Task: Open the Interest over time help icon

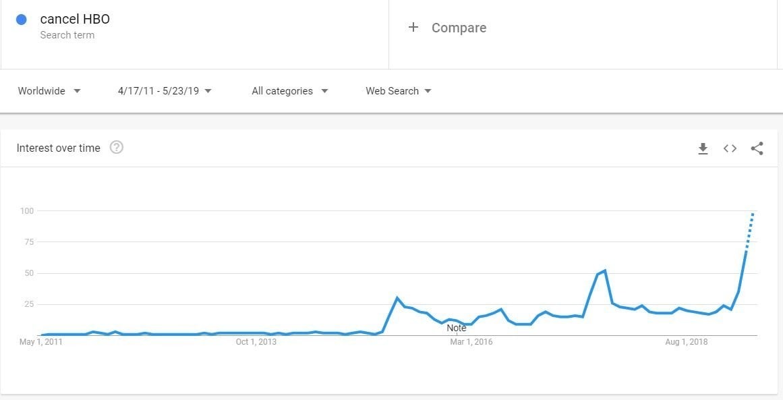Action: pos(116,148)
